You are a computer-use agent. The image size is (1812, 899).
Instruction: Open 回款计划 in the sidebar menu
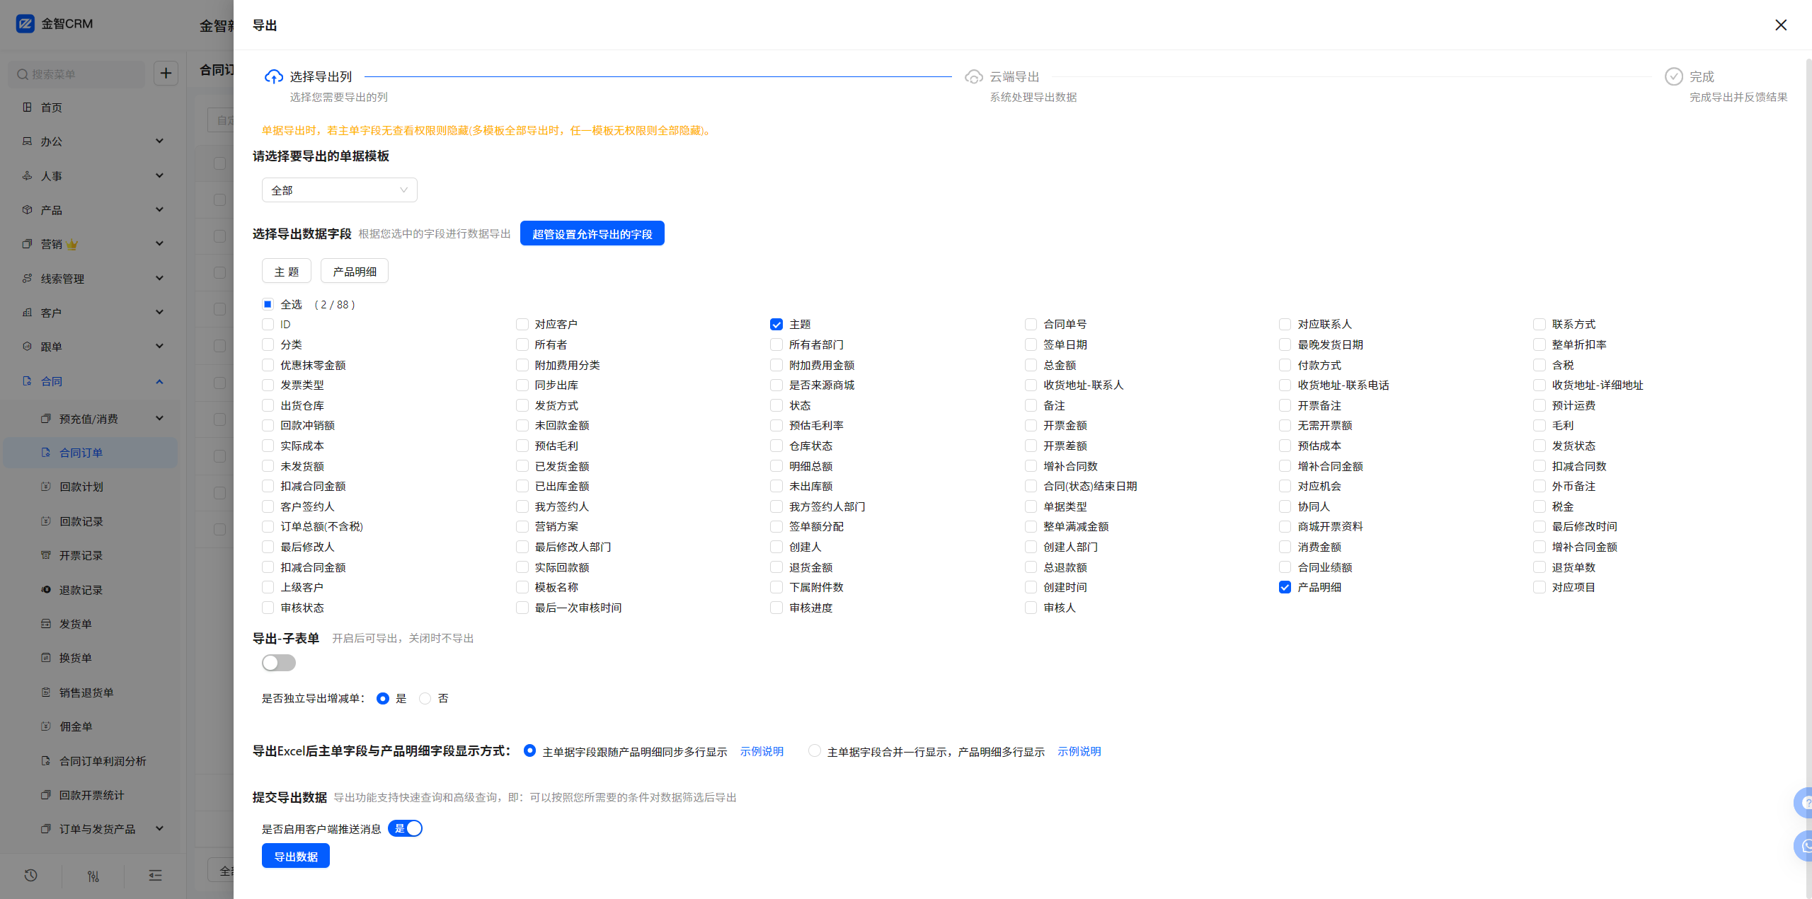pos(81,487)
